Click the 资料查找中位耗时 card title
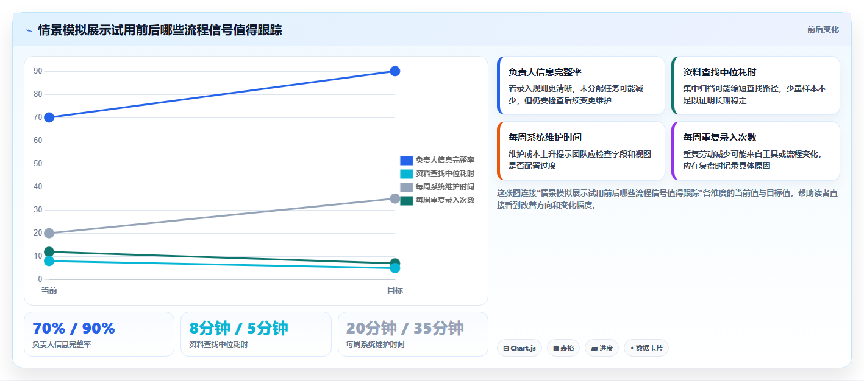Image resolution: width=864 pixels, height=381 pixels. pos(720,72)
